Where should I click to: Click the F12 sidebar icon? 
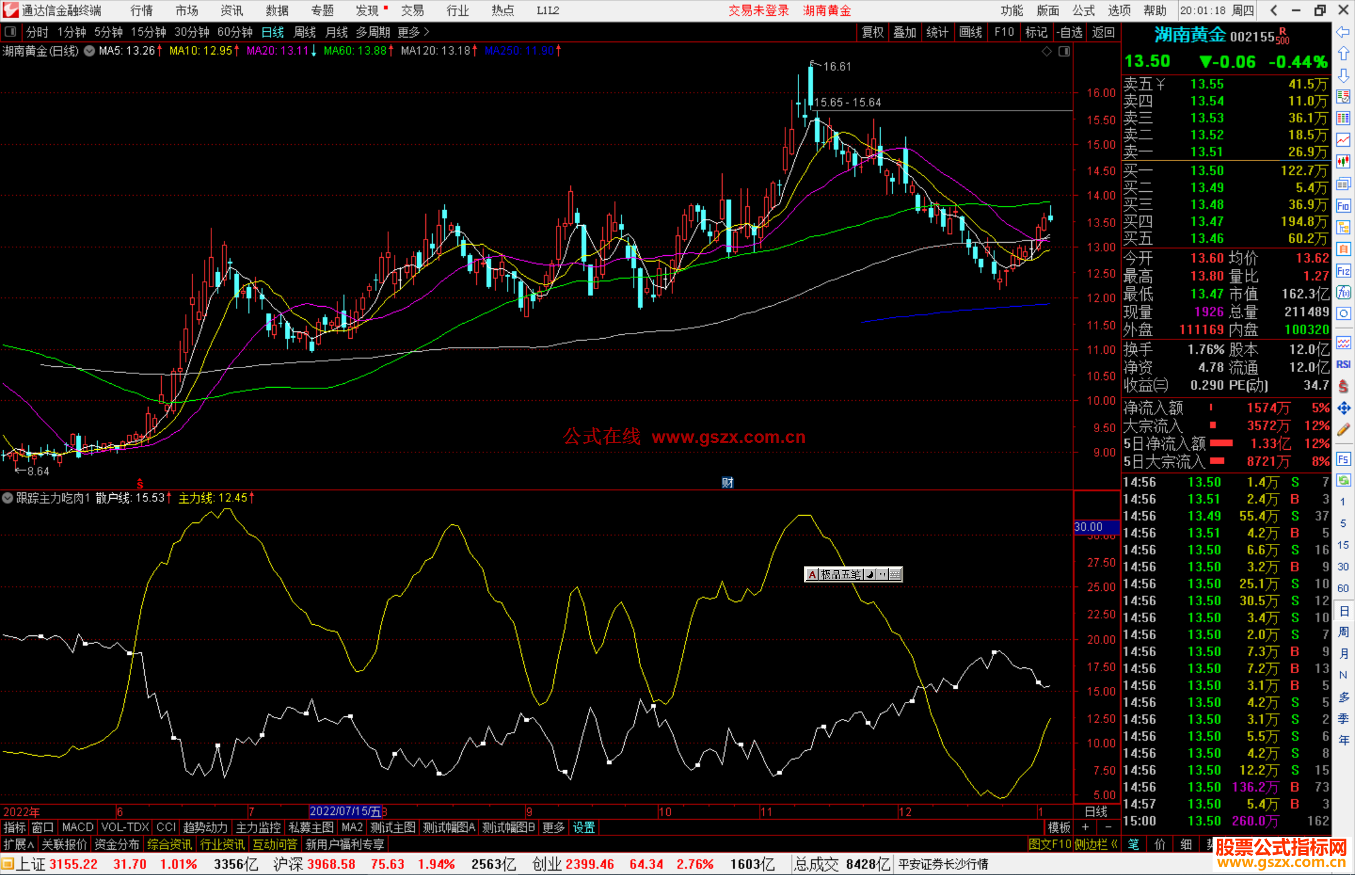click(1343, 271)
